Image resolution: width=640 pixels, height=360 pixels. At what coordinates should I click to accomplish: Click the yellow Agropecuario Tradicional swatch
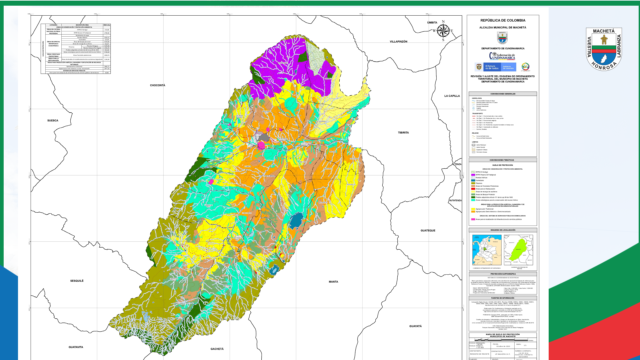click(473, 209)
